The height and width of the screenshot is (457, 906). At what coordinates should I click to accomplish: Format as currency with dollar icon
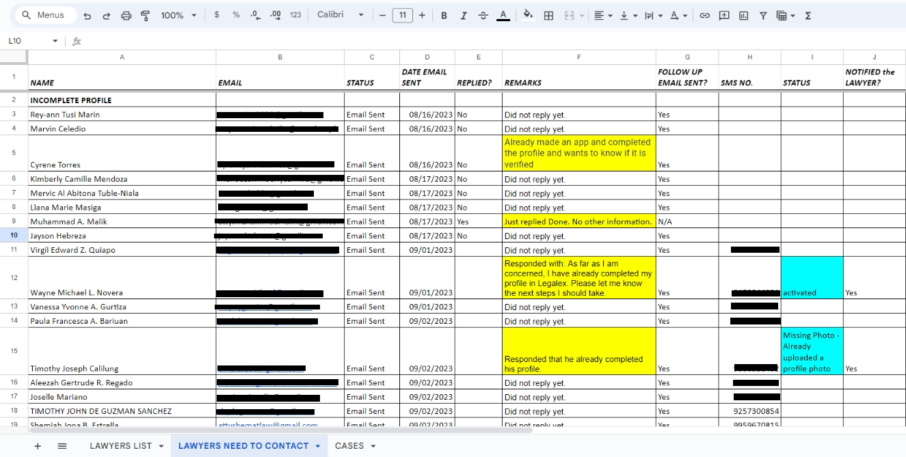(x=217, y=15)
